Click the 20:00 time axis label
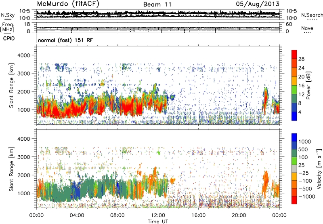 point(239,216)
